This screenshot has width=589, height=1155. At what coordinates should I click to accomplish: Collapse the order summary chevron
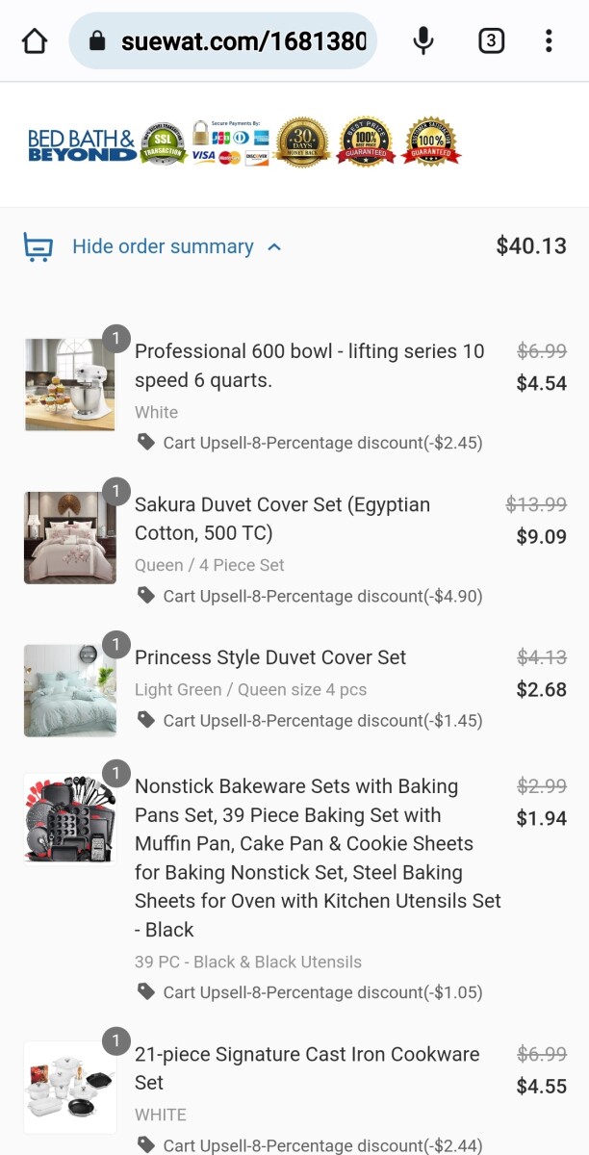(274, 247)
